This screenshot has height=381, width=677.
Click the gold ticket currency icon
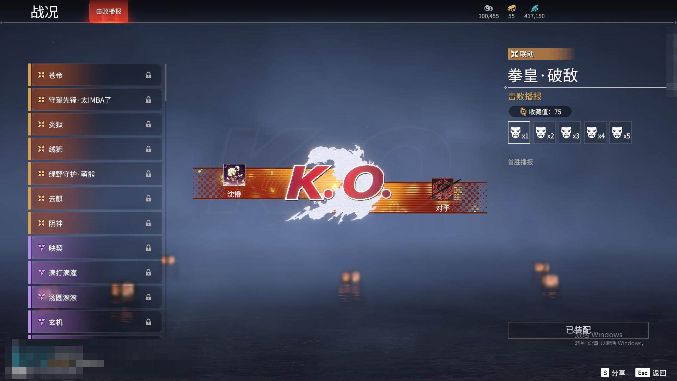click(511, 8)
